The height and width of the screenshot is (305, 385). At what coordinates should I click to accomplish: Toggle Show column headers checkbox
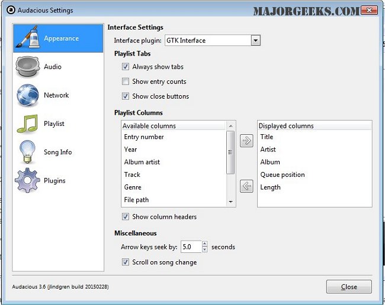click(126, 216)
